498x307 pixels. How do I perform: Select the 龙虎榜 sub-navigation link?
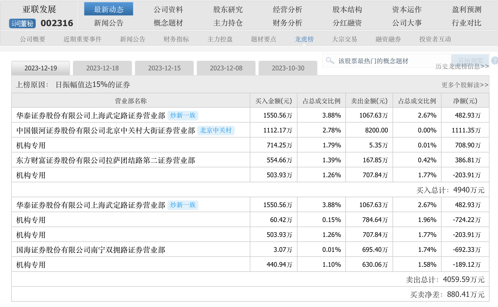tap(304, 39)
